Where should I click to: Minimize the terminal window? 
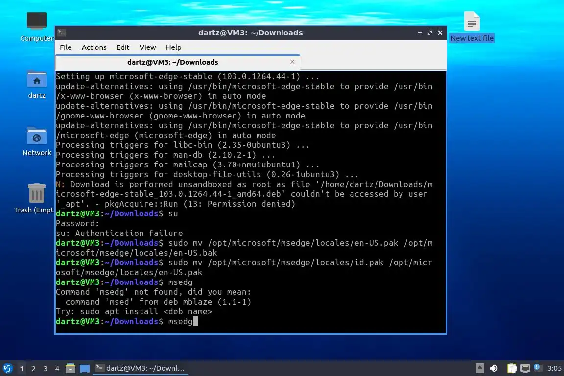(420, 33)
